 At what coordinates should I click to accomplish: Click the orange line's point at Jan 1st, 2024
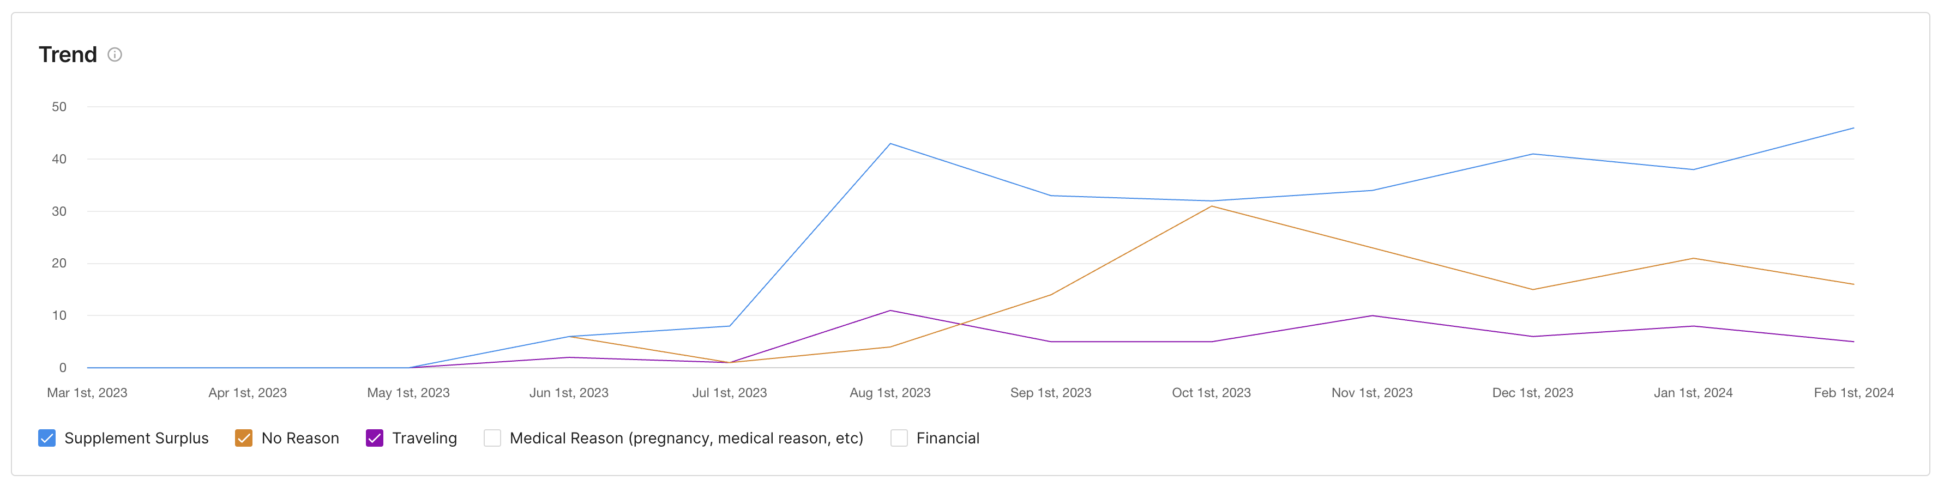pos(1693,259)
